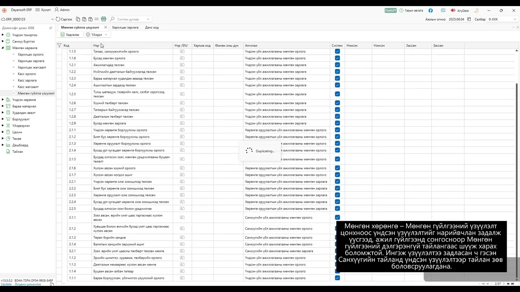
Task: Click the Худалдан авалт module icon
Action: [x=8, y=113]
